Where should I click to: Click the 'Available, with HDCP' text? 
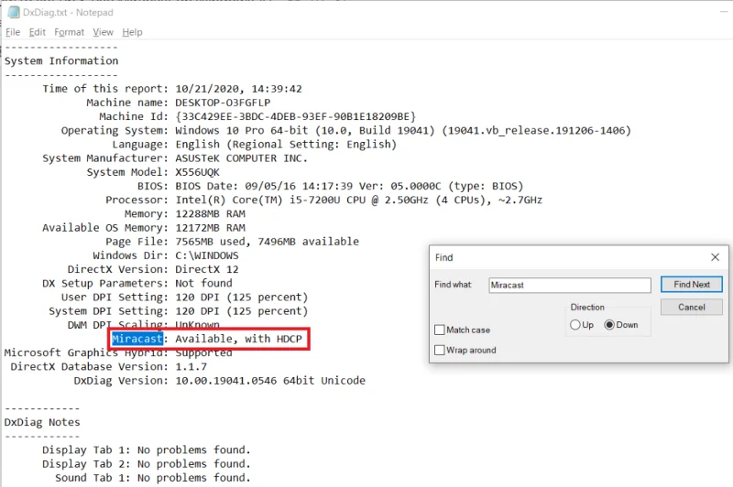239,339
